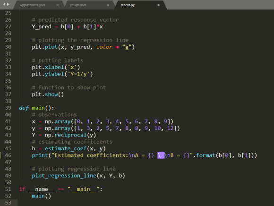Image resolution: width=274 pixels, height=206 pixels.
Task: Show the next tab with the right arrow
Action: [x=8, y=4]
